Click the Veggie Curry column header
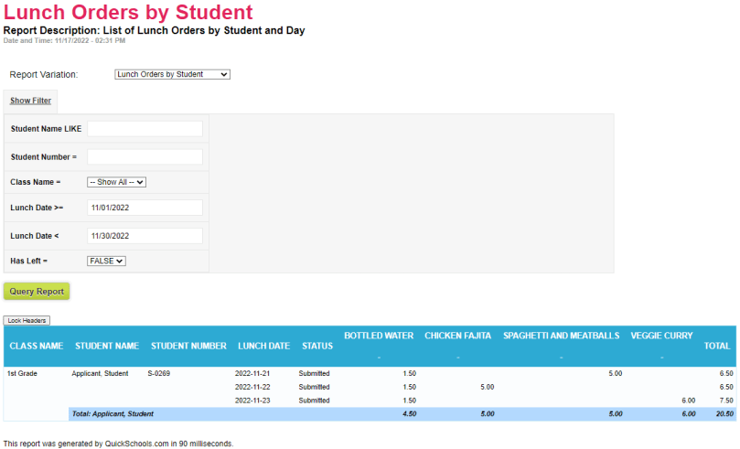 pos(661,336)
